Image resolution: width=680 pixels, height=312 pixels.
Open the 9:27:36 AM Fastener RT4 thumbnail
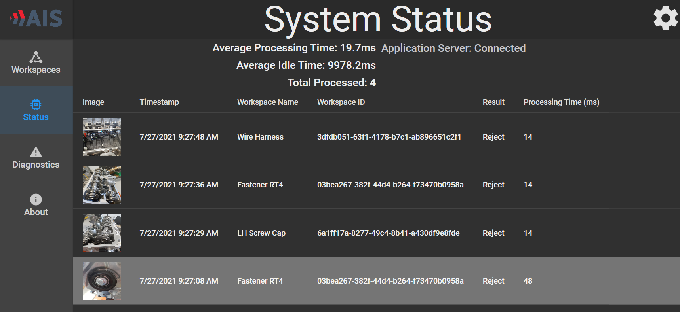click(x=102, y=185)
